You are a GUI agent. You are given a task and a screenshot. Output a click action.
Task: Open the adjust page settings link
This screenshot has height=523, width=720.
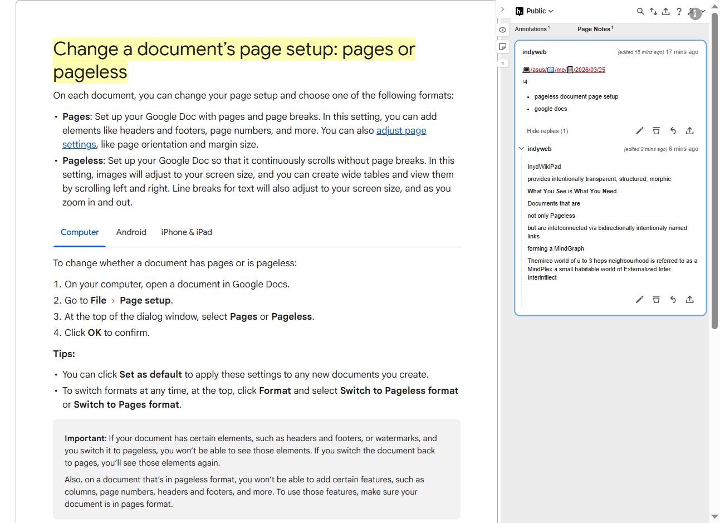pyautogui.click(x=401, y=131)
